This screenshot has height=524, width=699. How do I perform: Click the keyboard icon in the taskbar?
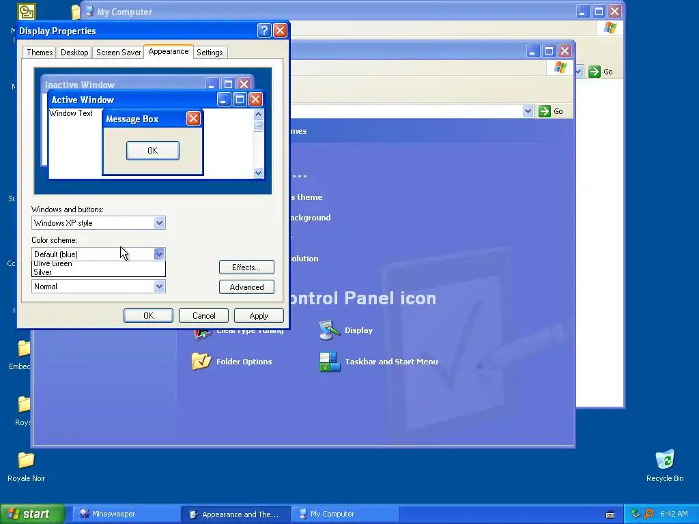click(x=610, y=514)
